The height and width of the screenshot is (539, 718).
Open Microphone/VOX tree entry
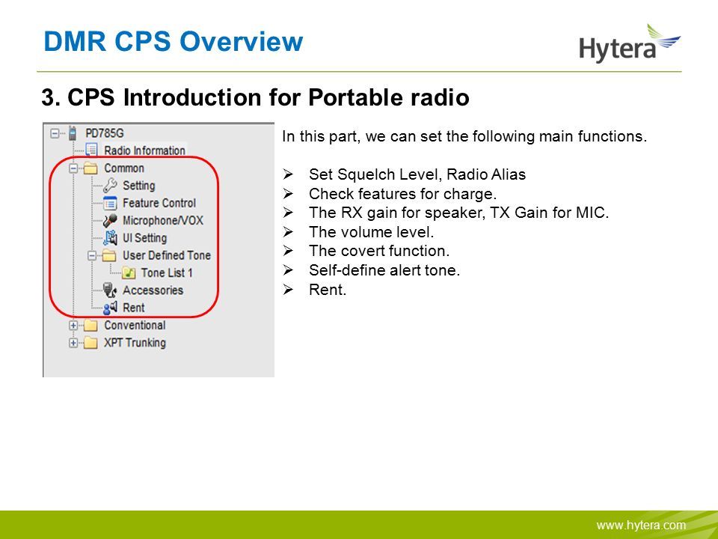click(162, 220)
